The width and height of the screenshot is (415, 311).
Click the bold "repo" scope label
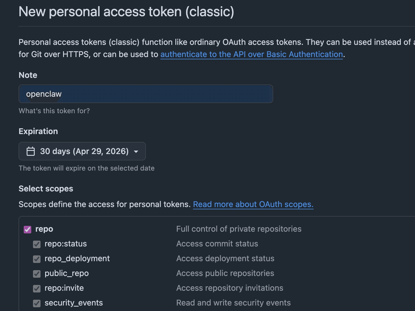(x=44, y=229)
